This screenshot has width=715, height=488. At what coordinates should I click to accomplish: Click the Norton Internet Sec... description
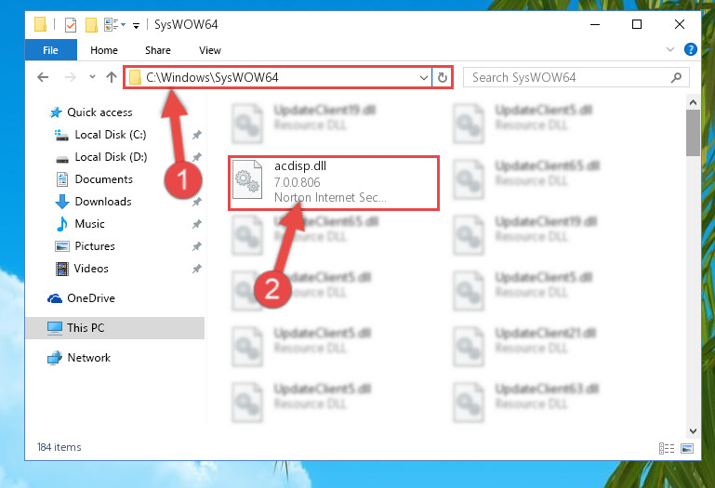pyautogui.click(x=330, y=197)
